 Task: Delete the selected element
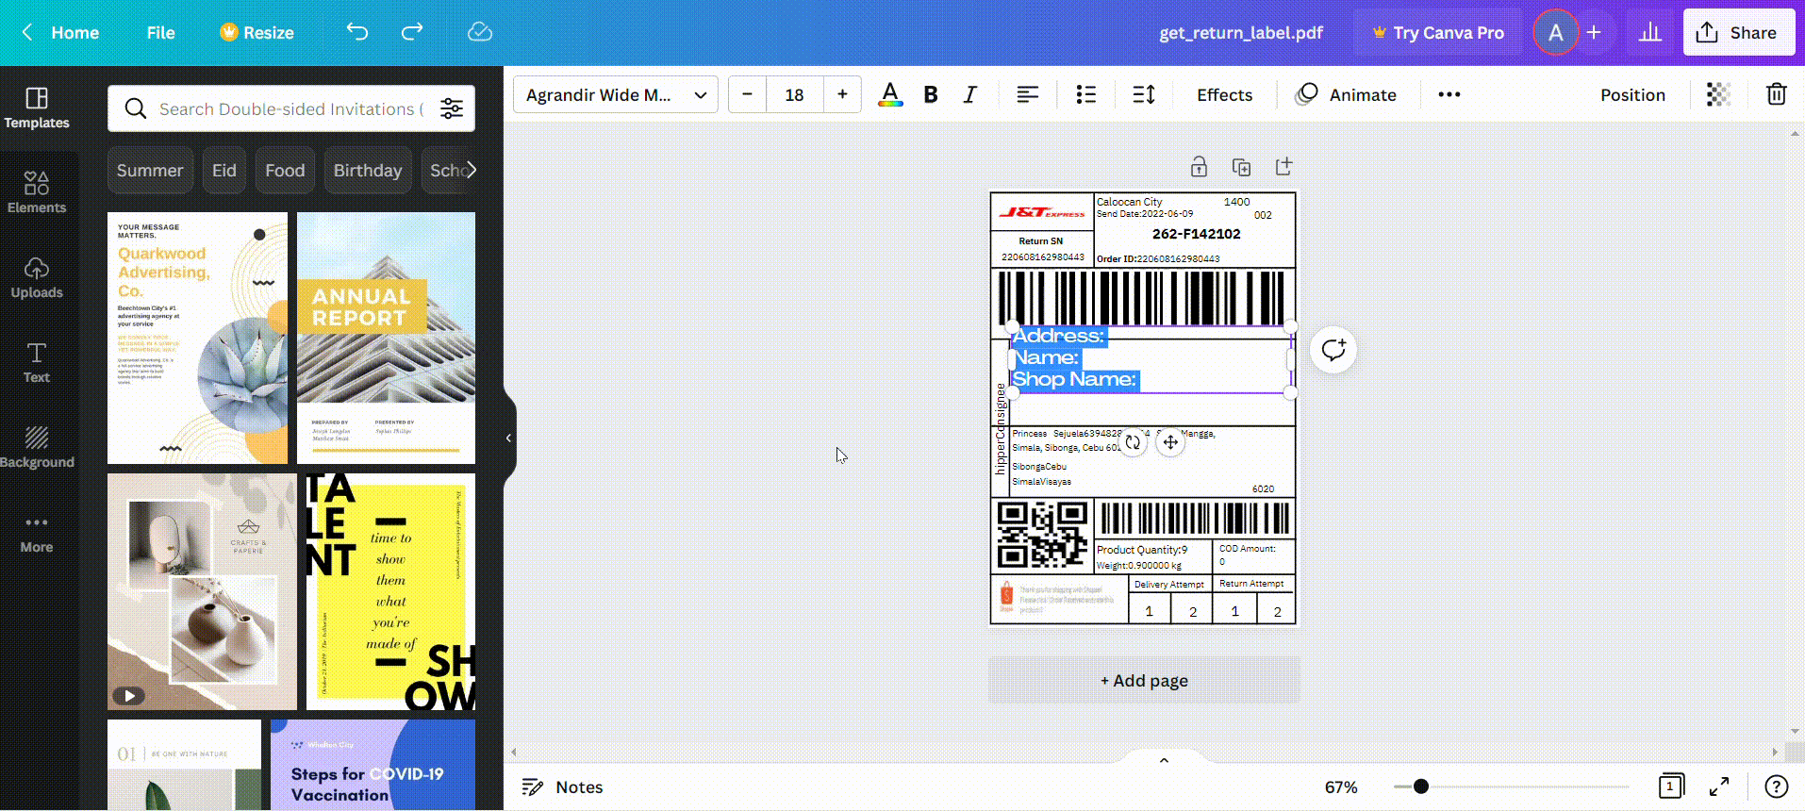[1776, 94]
